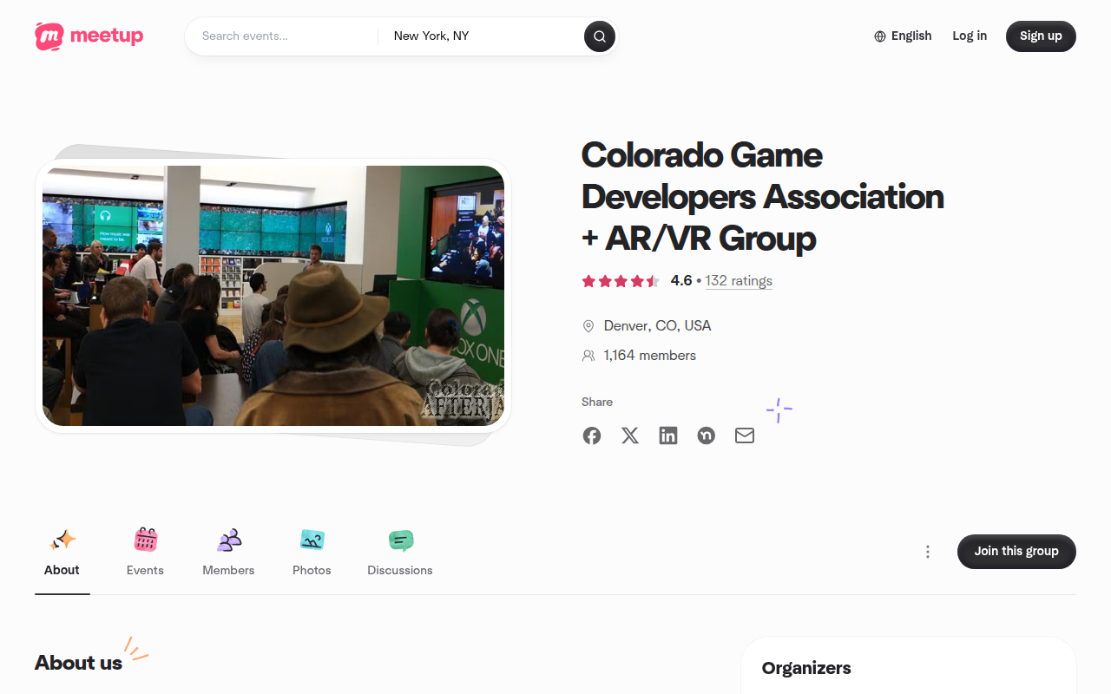Click the Share label

(x=597, y=403)
